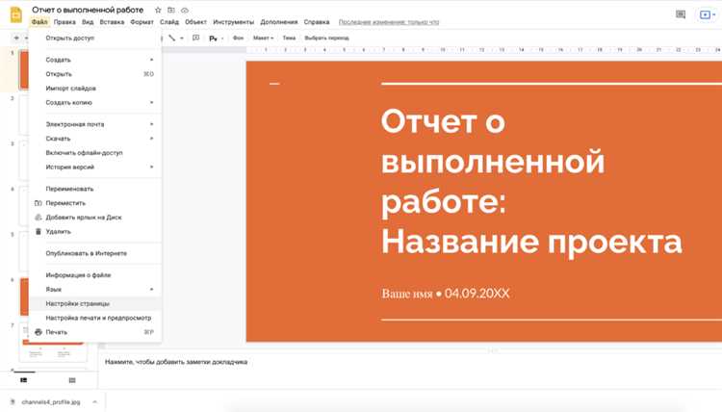Open line tool dropdown arrow
This screenshot has width=722, height=412.
coord(182,39)
